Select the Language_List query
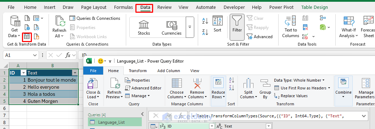 (115, 122)
